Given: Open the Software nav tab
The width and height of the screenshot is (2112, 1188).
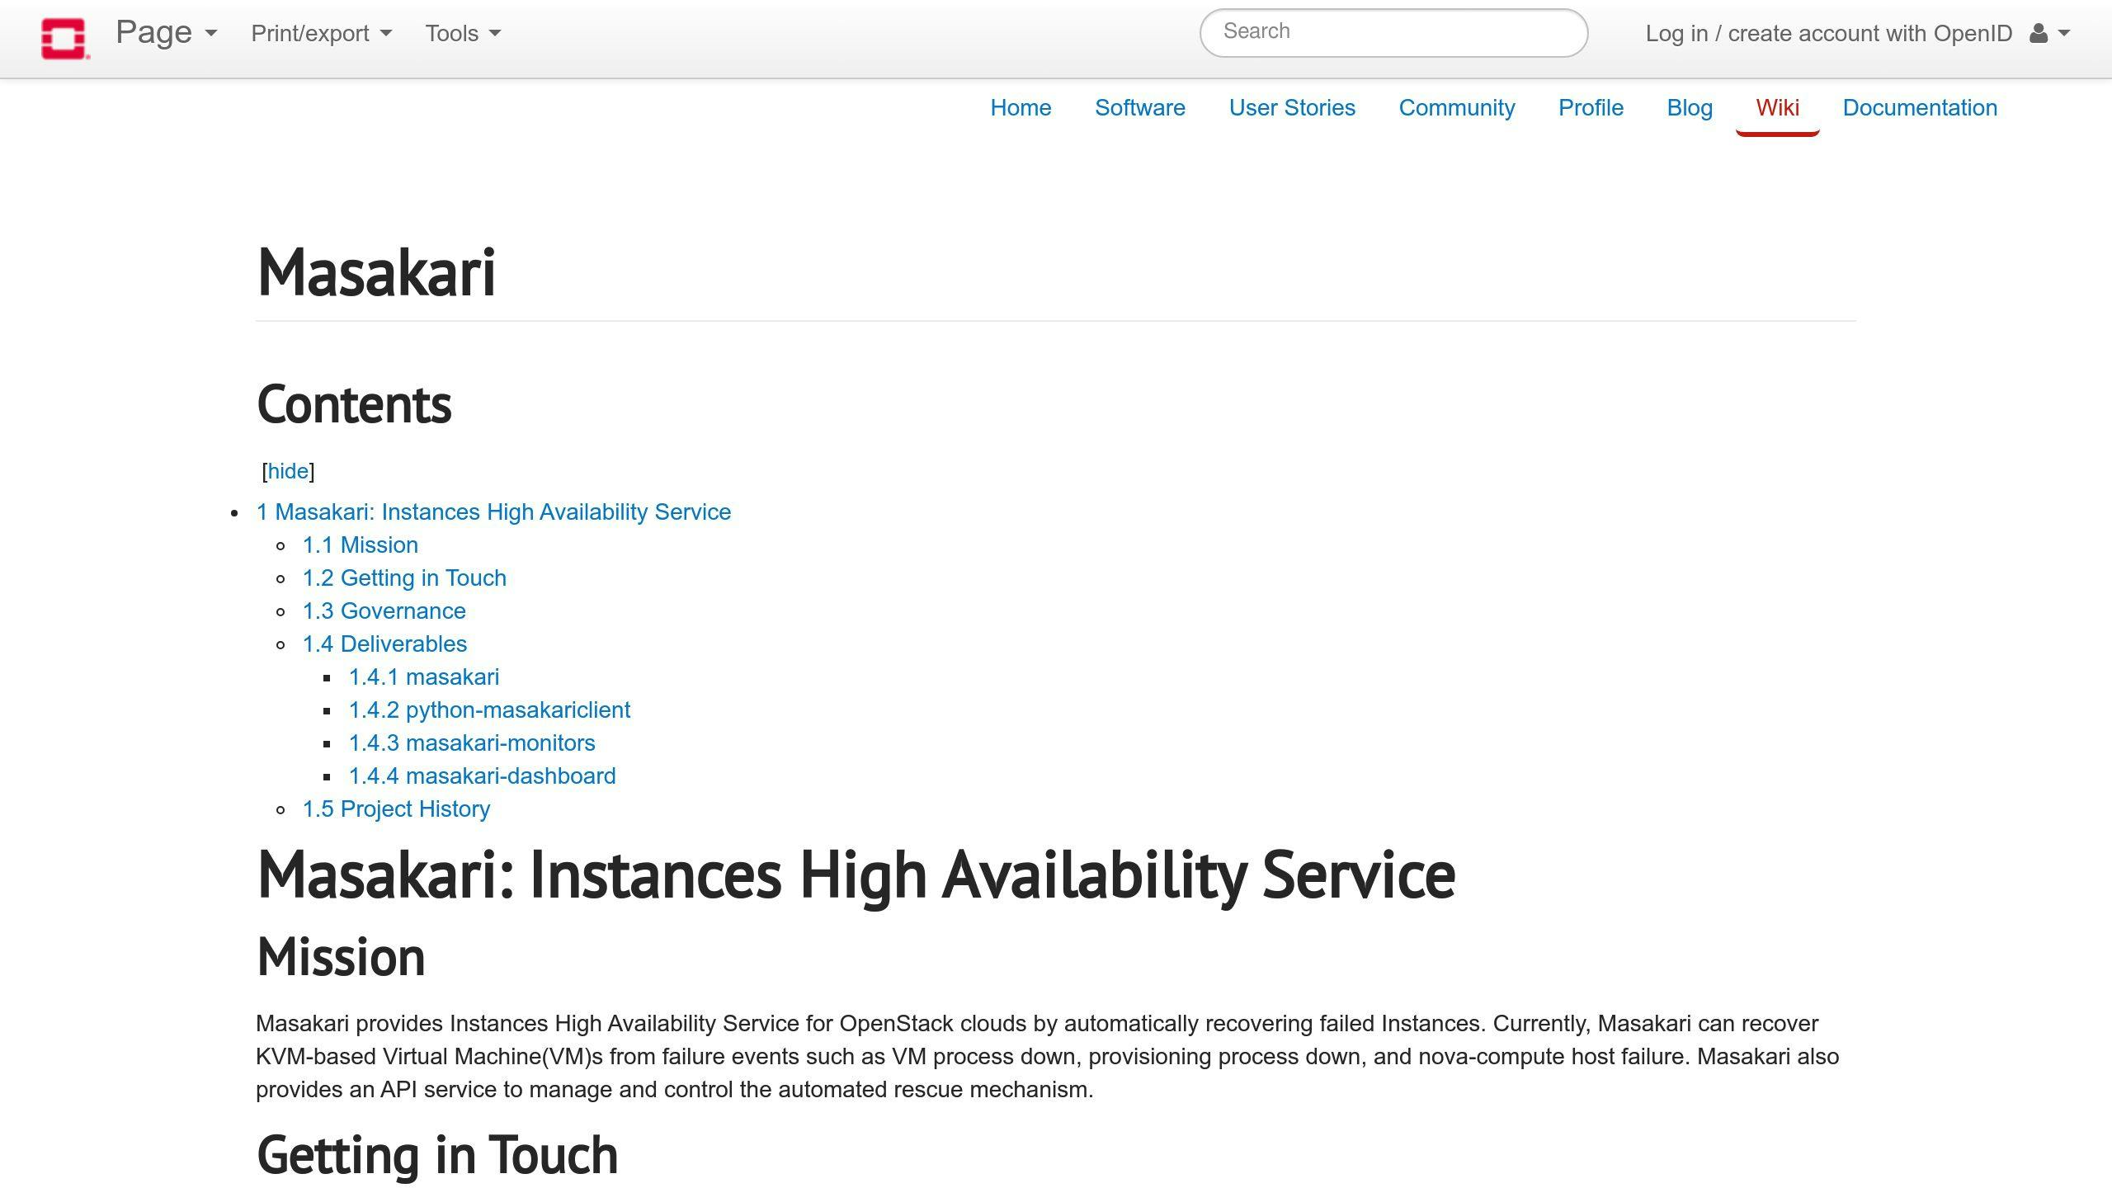Looking at the screenshot, I should [1139, 108].
